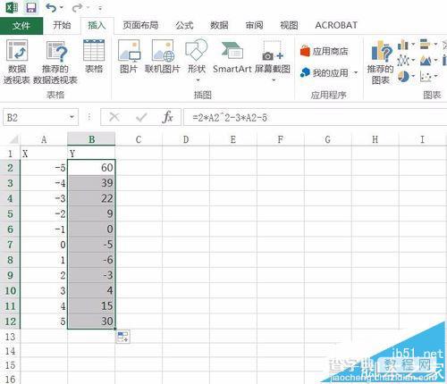Open Online Pictures (联机图片)
The height and width of the screenshot is (384, 447).
tap(163, 56)
